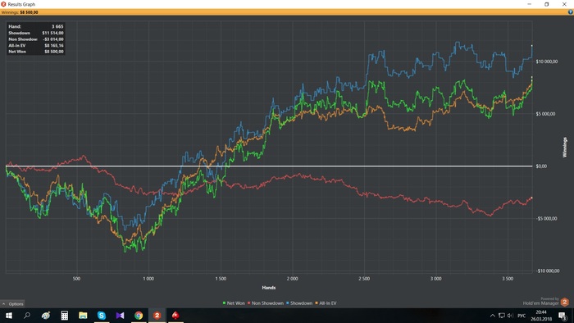Open Windows search from the taskbar
The image size is (574, 323).
(27, 316)
